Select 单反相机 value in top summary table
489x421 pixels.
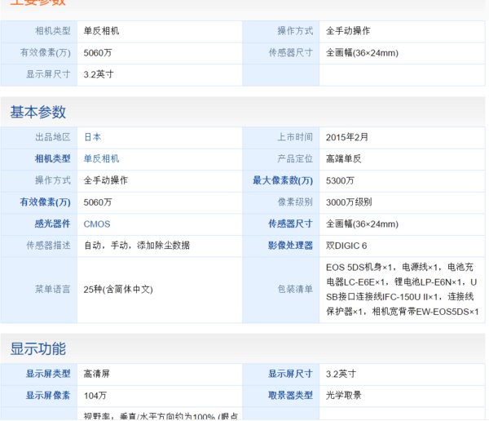click(x=101, y=31)
